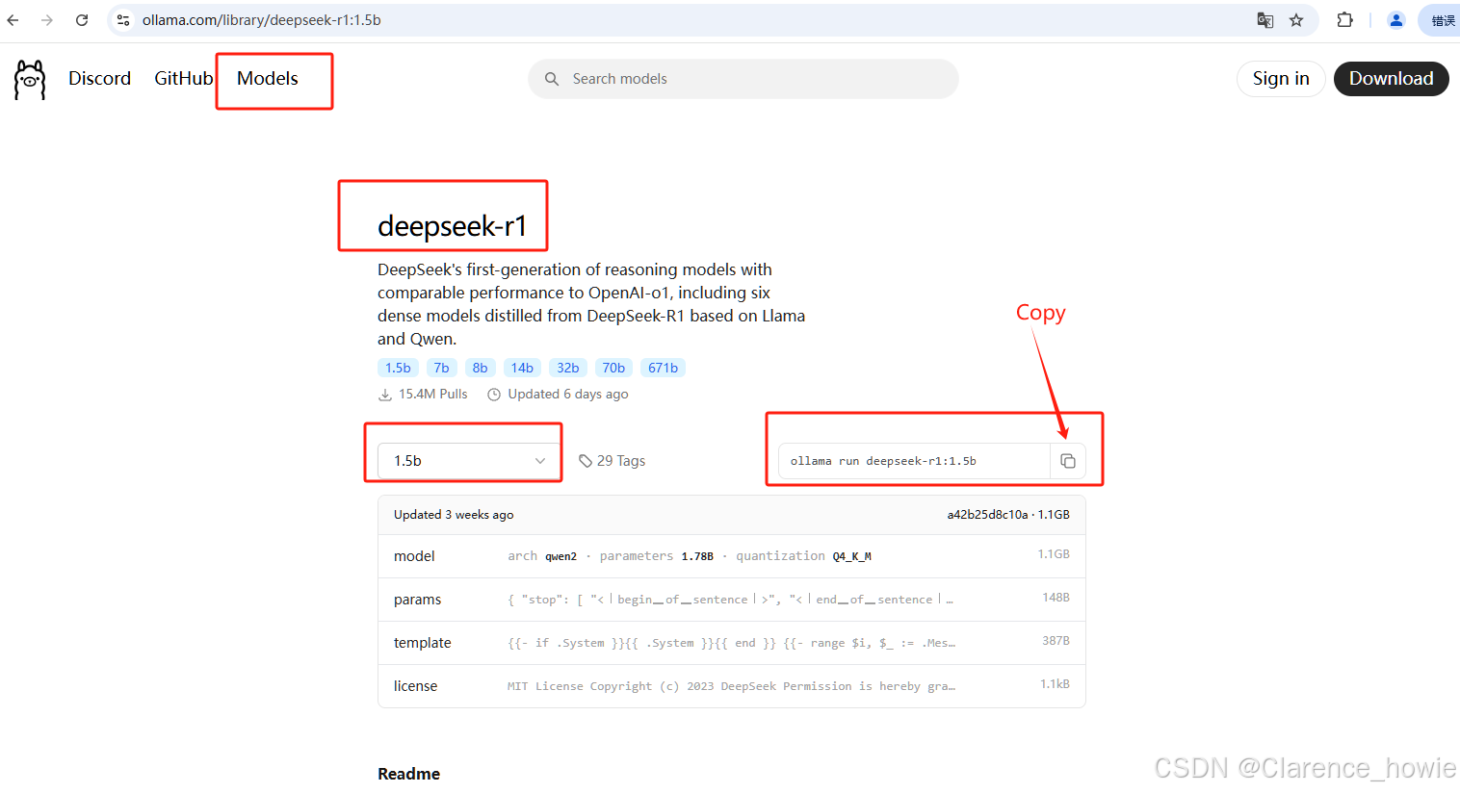Click the download icon beside 15.4M Pulls
The width and height of the screenshot is (1460, 793).
(385, 395)
